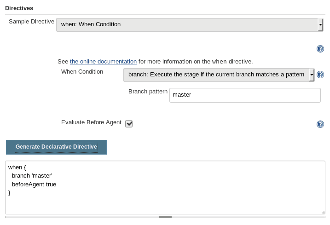The height and width of the screenshot is (225, 330).
Task: Click the closing brace line in the output
Action: tap(10, 193)
